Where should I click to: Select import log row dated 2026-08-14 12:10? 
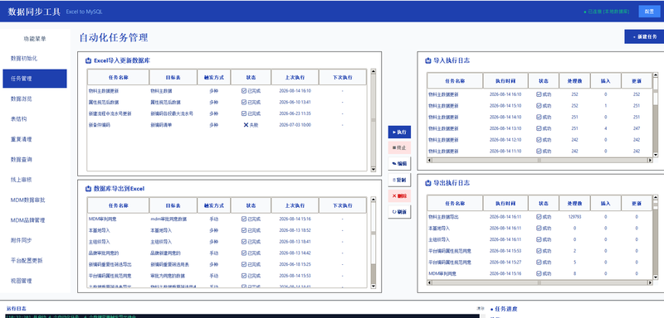coord(540,140)
